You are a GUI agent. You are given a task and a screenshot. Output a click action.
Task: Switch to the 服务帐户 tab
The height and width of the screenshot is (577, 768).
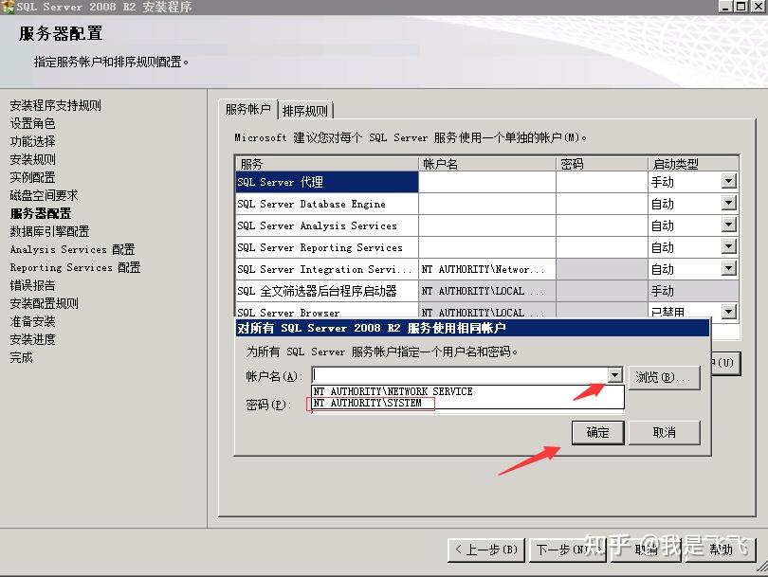click(x=247, y=108)
